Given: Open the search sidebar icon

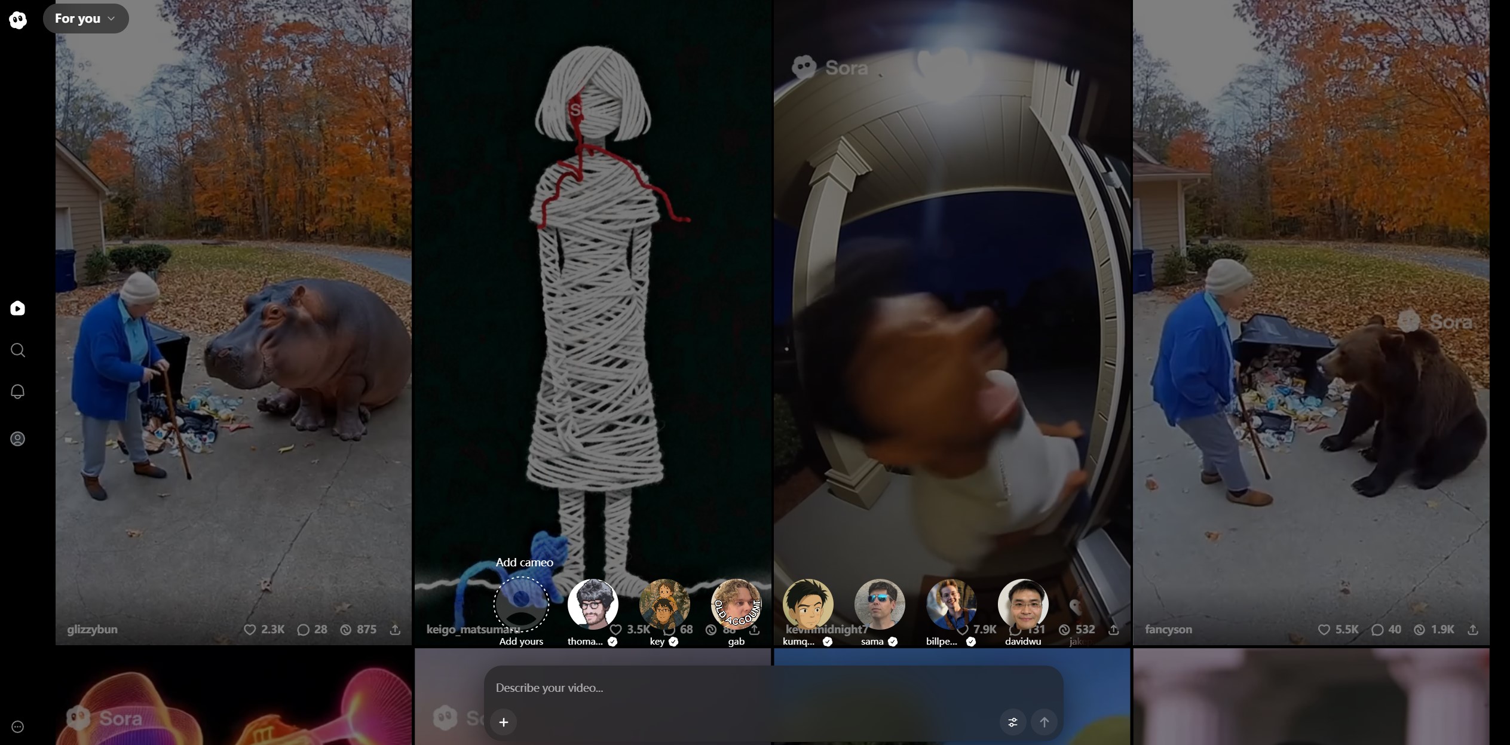Looking at the screenshot, I should [18, 350].
